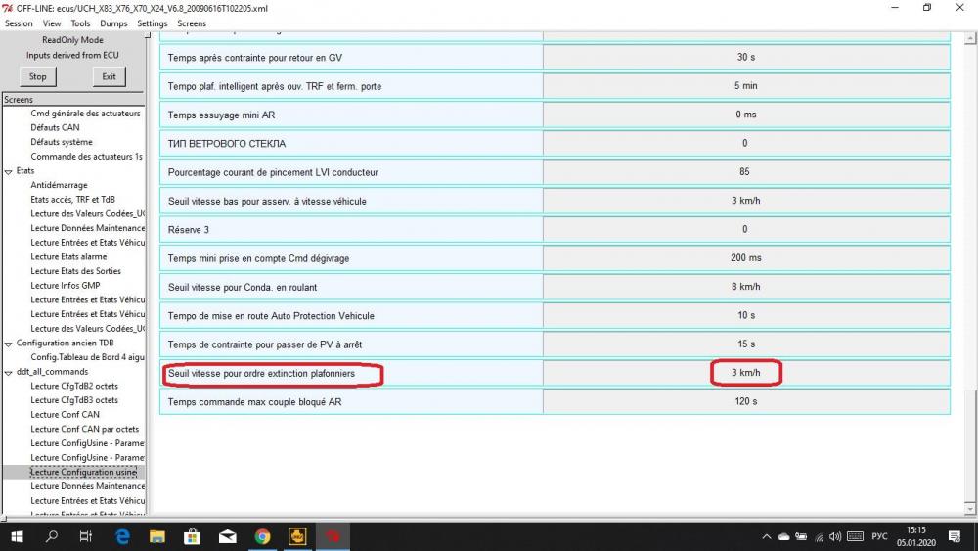The height and width of the screenshot is (551, 978).
Task: Click the Stop button
Action: tap(37, 76)
